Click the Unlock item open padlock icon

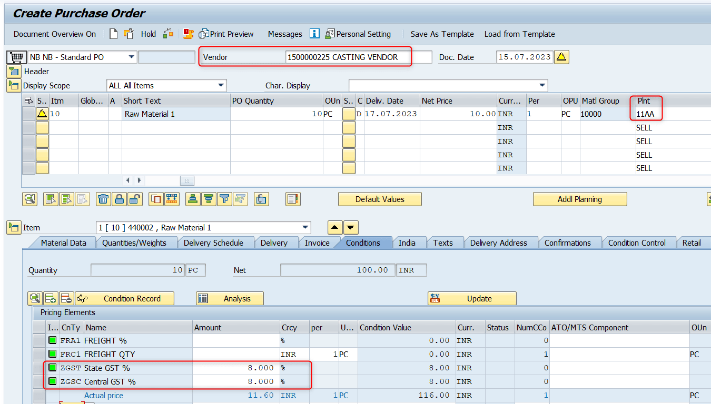[x=135, y=199]
